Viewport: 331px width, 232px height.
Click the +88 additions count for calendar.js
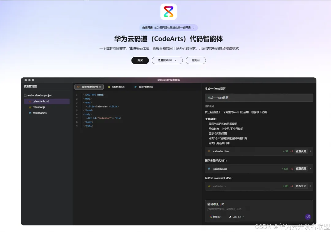coord(286,186)
